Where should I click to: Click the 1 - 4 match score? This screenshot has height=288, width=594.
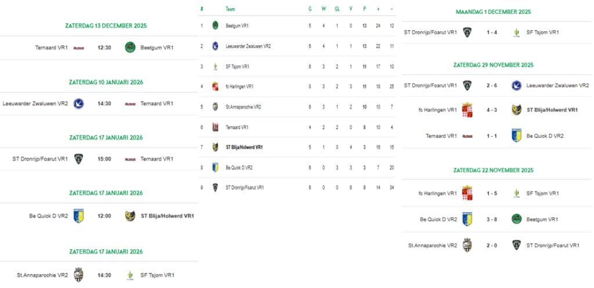point(491,32)
